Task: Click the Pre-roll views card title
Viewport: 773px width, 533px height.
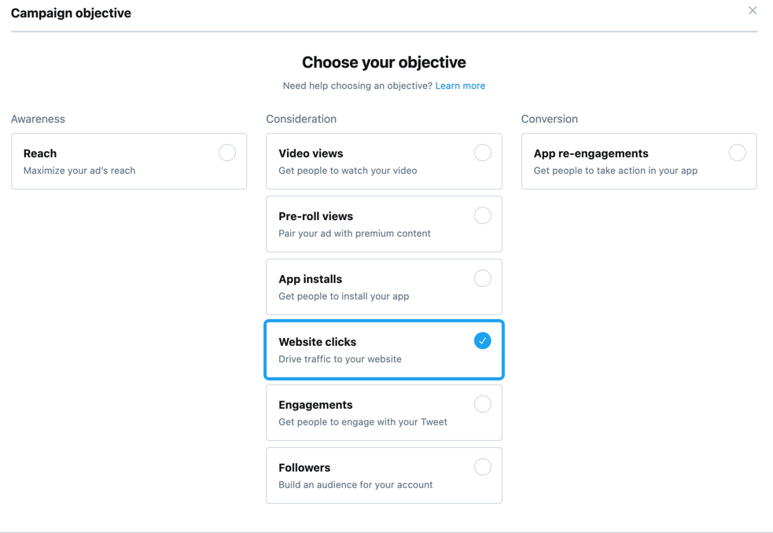Action: click(315, 216)
